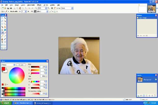Select the Magic Wand tool
The width and height of the screenshot is (158, 105).
pyautogui.click(x=2, y=27)
